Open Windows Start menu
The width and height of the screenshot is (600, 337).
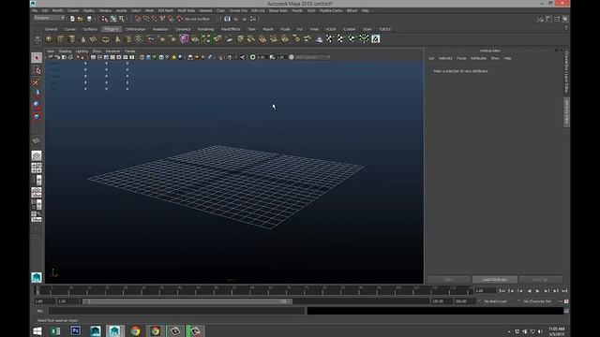[37, 330]
